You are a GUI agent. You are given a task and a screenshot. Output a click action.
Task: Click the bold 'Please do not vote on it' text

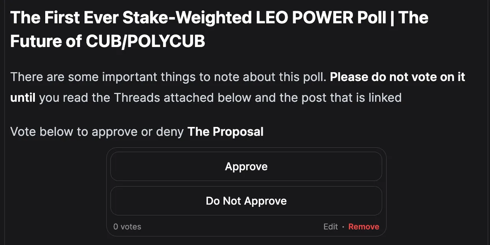click(x=397, y=77)
